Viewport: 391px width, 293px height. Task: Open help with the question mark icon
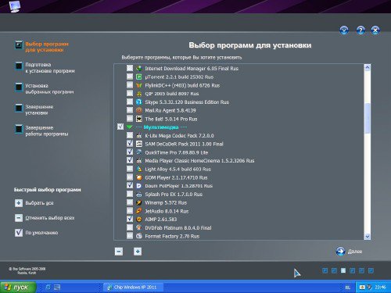pyautogui.click(x=361, y=30)
